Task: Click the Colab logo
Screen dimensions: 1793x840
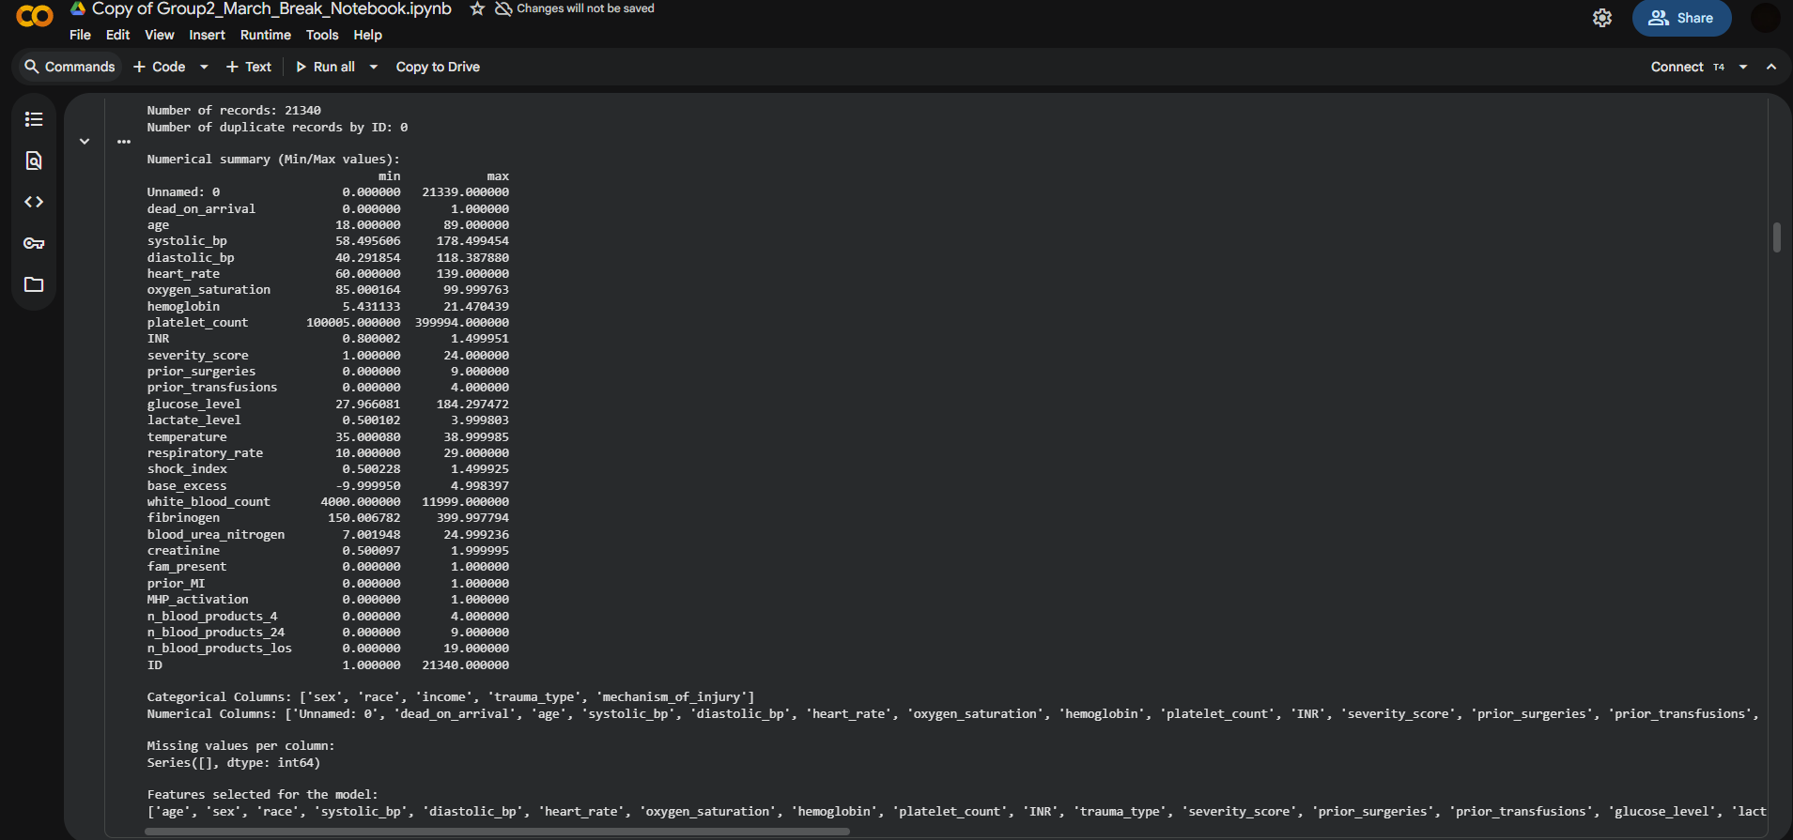Action: pos(35,16)
